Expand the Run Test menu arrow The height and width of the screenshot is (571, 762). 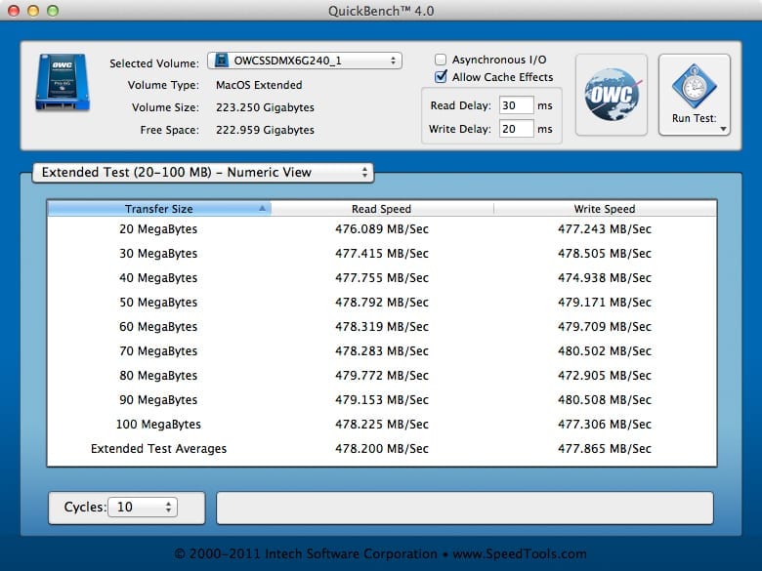pyautogui.click(x=724, y=129)
